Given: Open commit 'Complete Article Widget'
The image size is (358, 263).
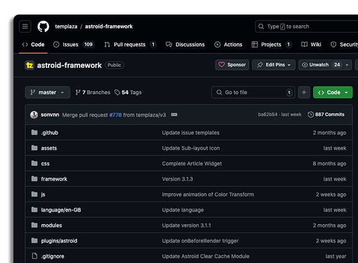Looking at the screenshot, I should tap(192, 163).
